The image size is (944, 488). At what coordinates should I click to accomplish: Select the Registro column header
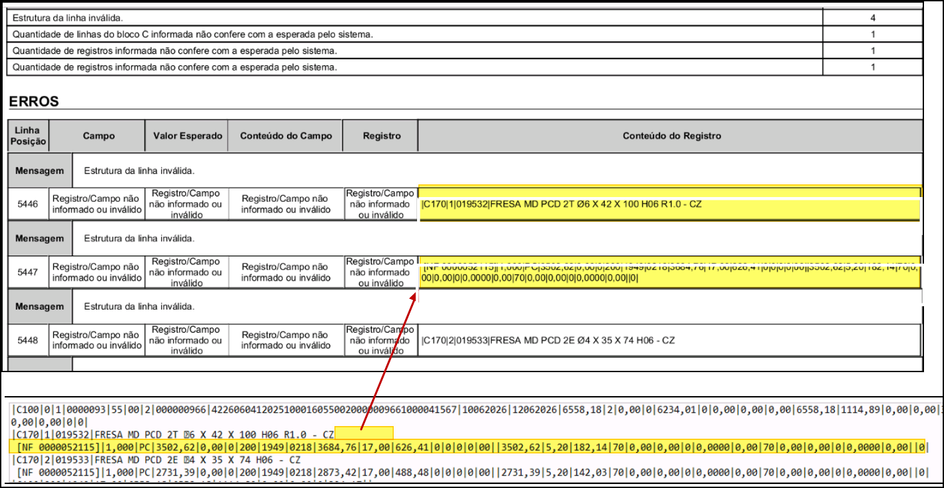coord(380,136)
